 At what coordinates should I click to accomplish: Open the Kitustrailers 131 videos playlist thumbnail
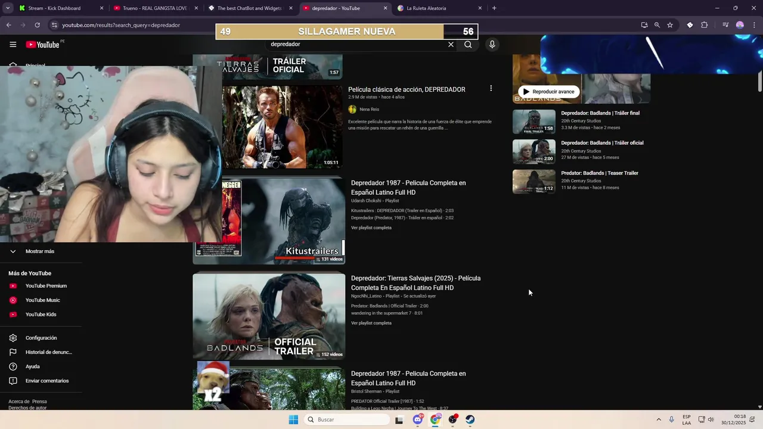click(269, 220)
